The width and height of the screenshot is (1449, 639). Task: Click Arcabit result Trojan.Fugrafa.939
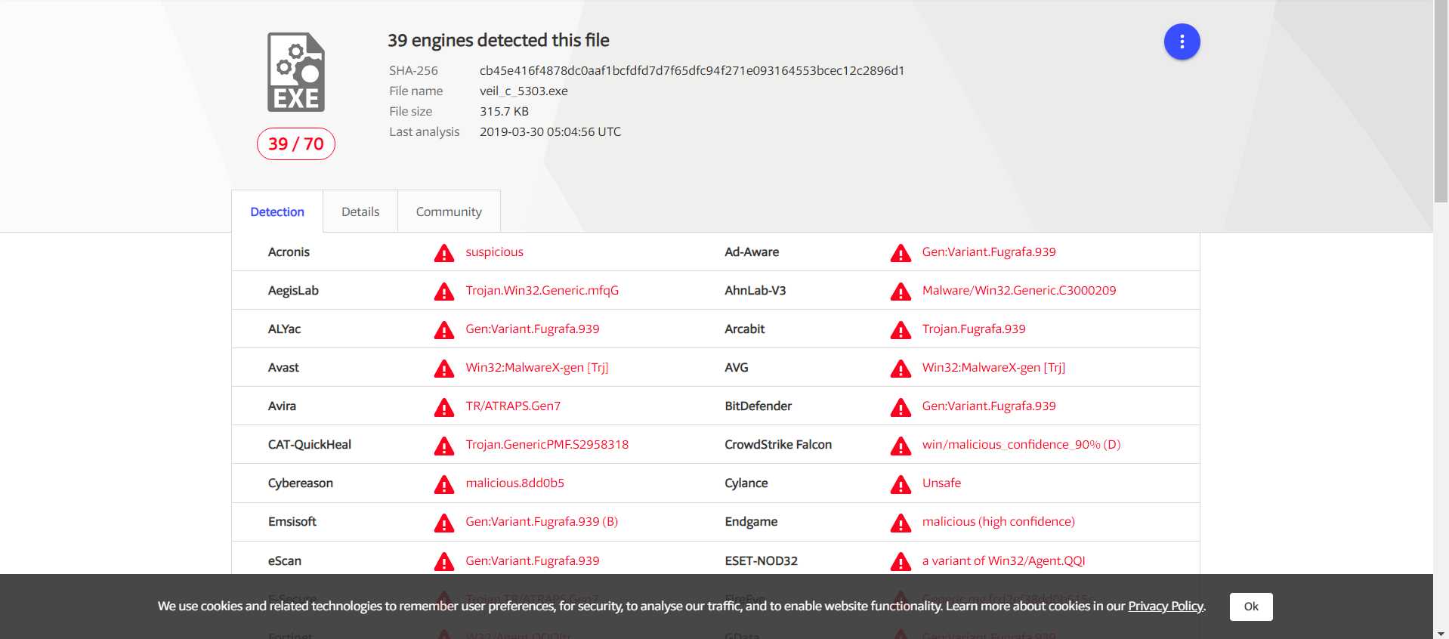[x=973, y=329]
